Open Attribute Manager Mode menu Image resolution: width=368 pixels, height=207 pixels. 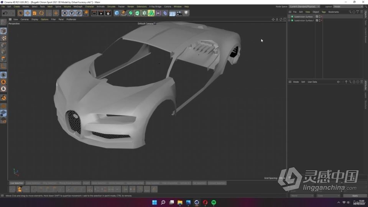(x=296, y=82)
